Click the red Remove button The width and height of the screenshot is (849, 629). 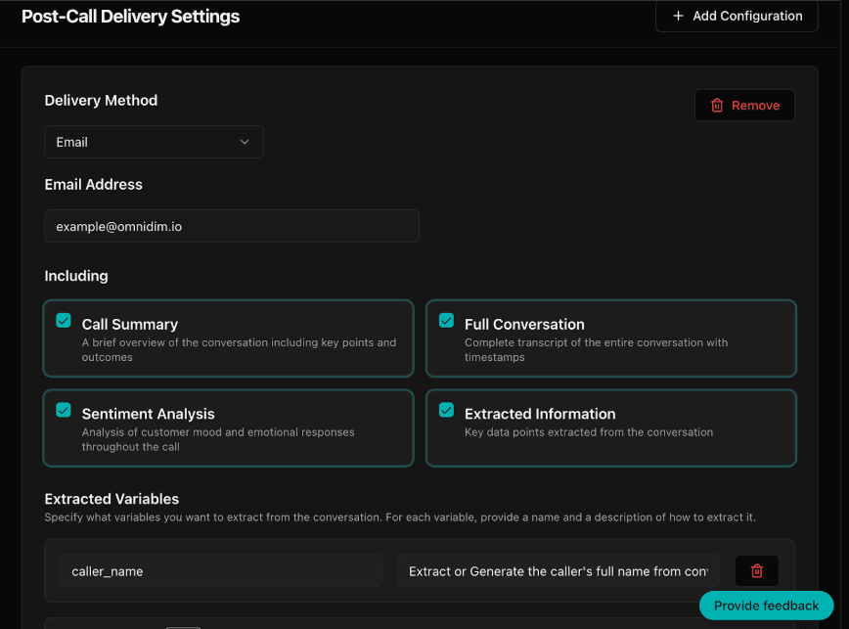(744, 105)
